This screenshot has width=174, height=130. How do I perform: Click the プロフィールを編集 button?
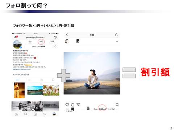pos(39,47)
